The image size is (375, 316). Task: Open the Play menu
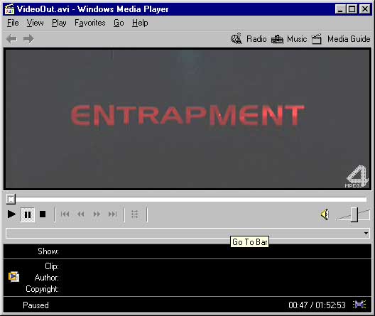(59, 23)
